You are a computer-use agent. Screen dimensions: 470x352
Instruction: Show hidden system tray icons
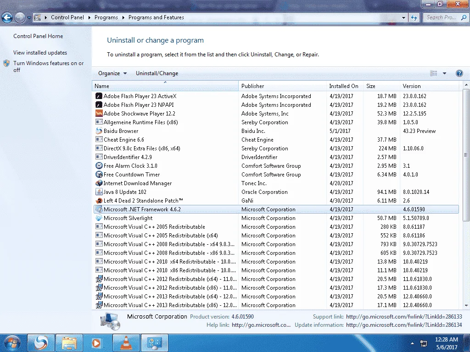pyautogui.click(x=413, y=344)
